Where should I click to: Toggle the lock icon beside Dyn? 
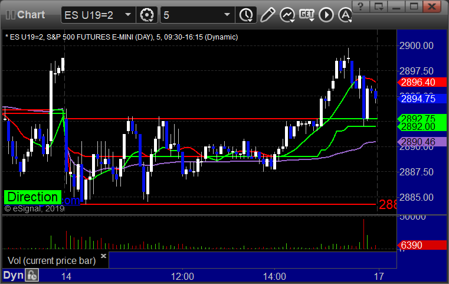coord(32,275)
